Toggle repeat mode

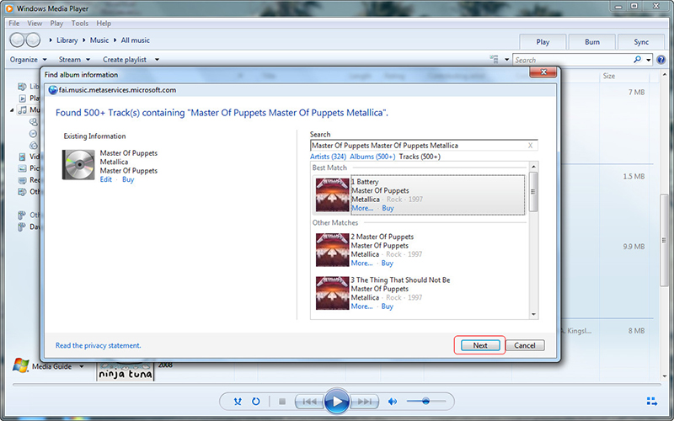(x=256, y=402)
